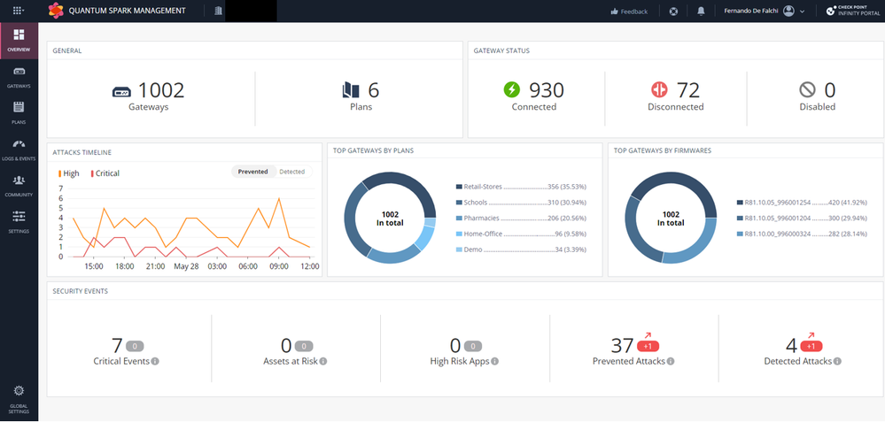
Task: Open the help lifebuoy icon
Action: click(673, 12)
